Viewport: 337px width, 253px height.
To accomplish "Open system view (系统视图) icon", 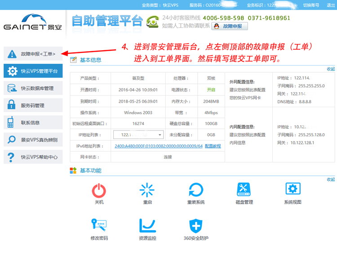I will coord(293,188).
